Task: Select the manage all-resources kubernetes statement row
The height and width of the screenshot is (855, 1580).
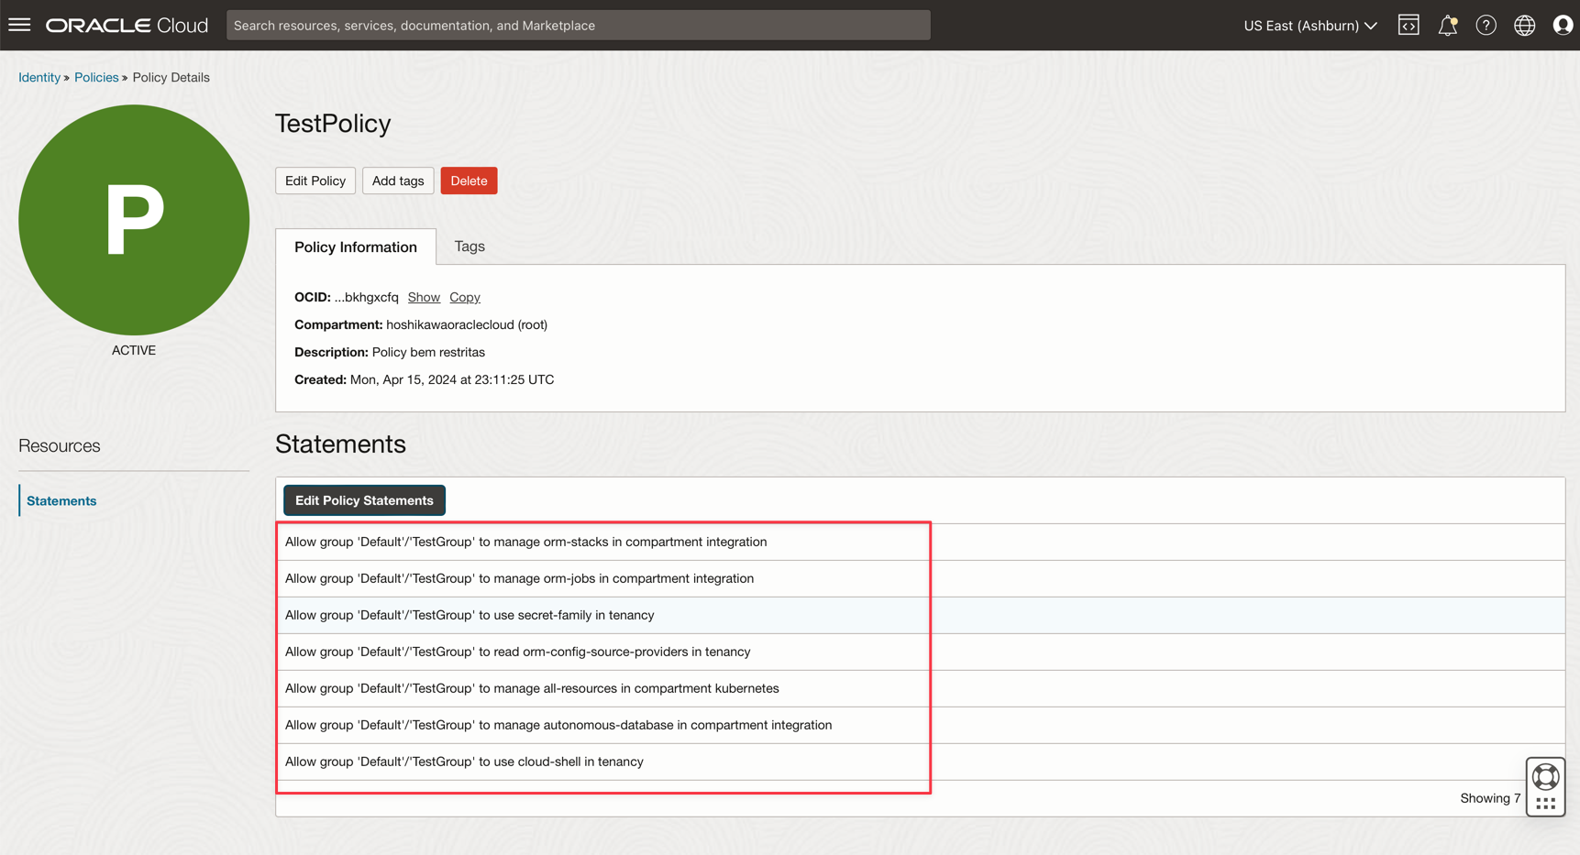Action: pos(920,688)
